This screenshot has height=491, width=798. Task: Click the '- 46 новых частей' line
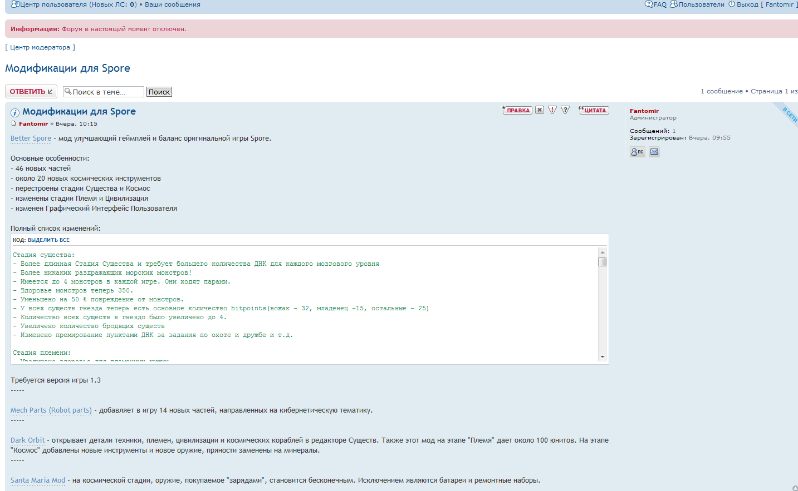(x=41, y=168)
